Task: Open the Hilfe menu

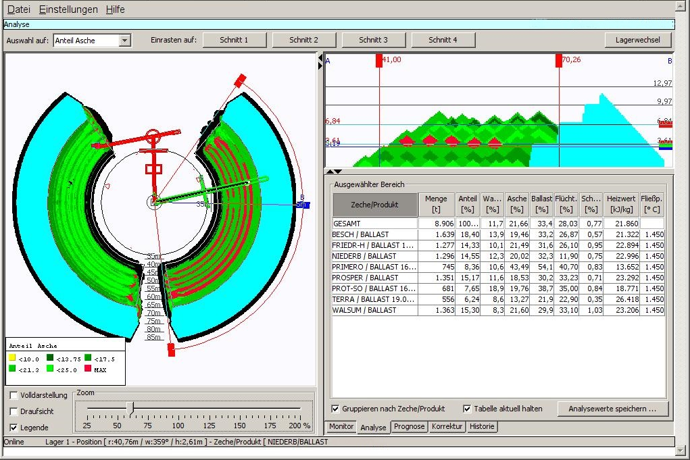Action: [116, 9]
